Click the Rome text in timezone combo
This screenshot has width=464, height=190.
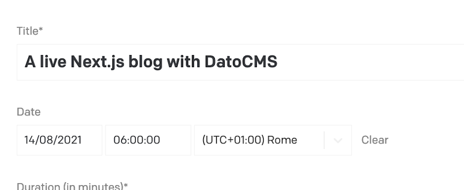[282, 140]
